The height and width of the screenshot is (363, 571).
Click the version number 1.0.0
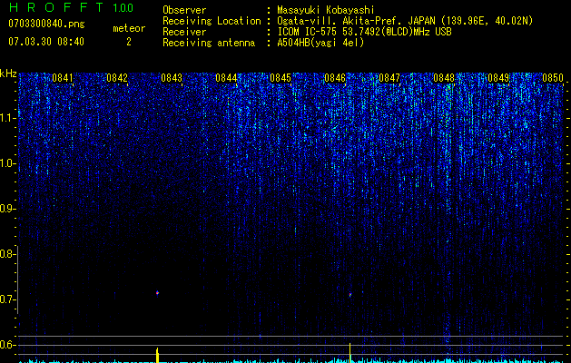click(123, 8)
